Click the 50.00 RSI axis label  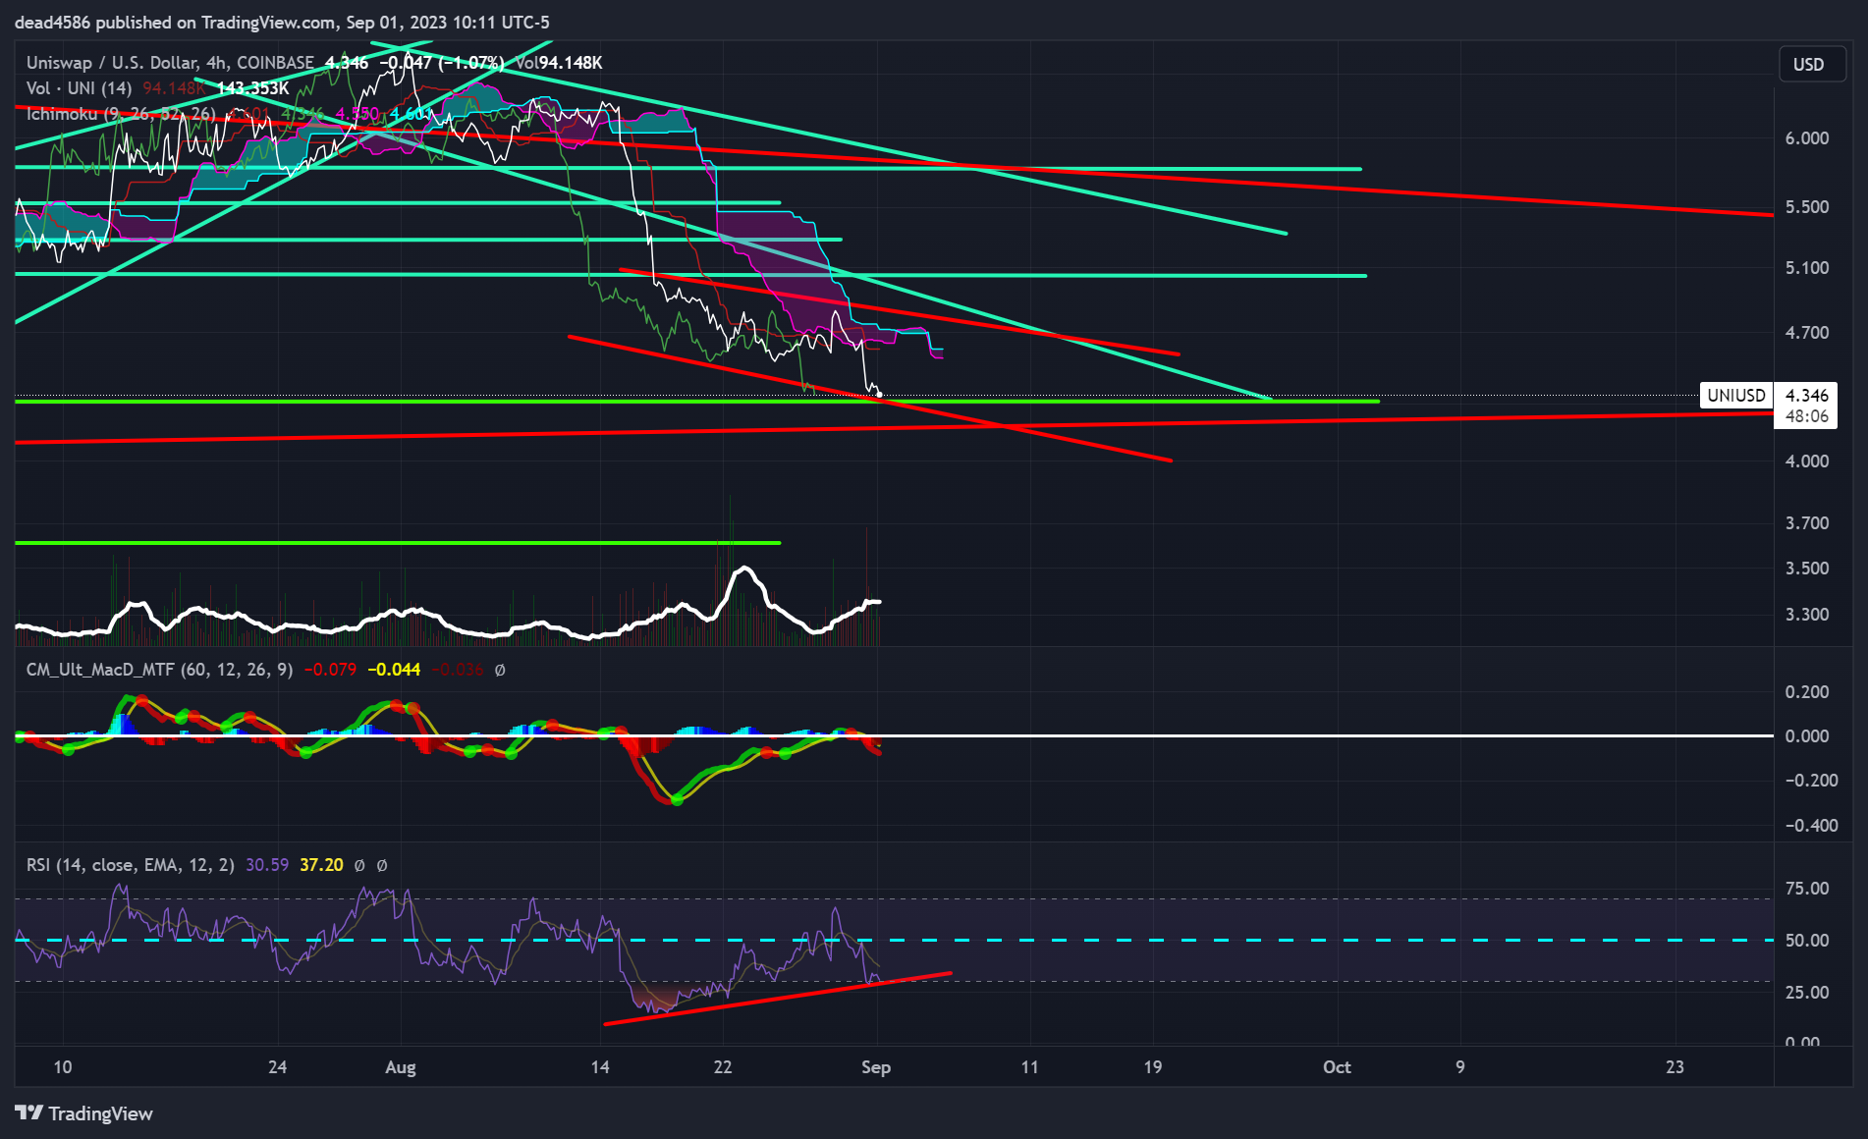click(x=1807, y=941)
